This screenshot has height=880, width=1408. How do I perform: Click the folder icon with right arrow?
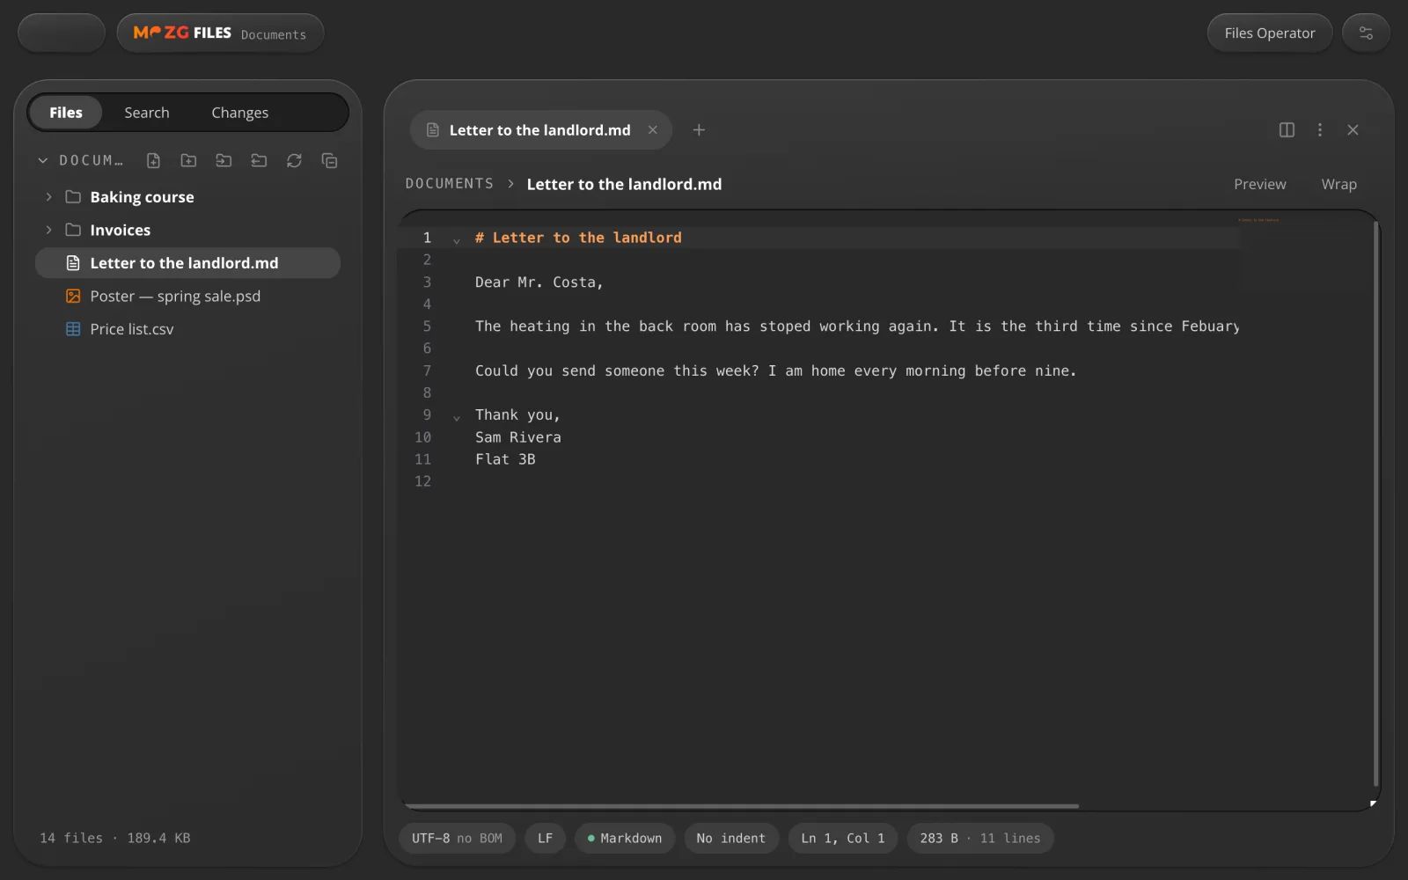pos(224,160)
